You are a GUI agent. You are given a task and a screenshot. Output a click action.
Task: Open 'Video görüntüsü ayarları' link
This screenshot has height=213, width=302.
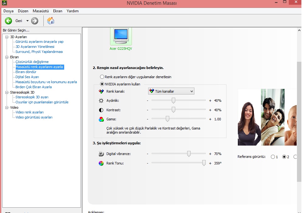[34, 117]
